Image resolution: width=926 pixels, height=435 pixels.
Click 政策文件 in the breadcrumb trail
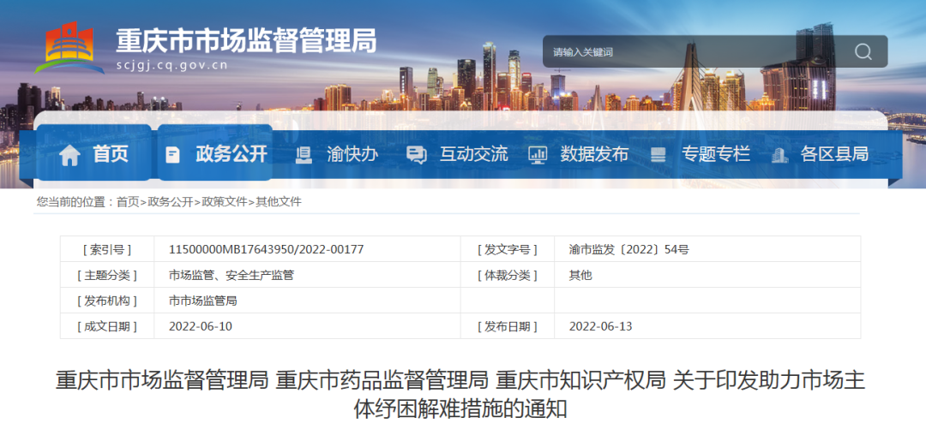point(224,202)
